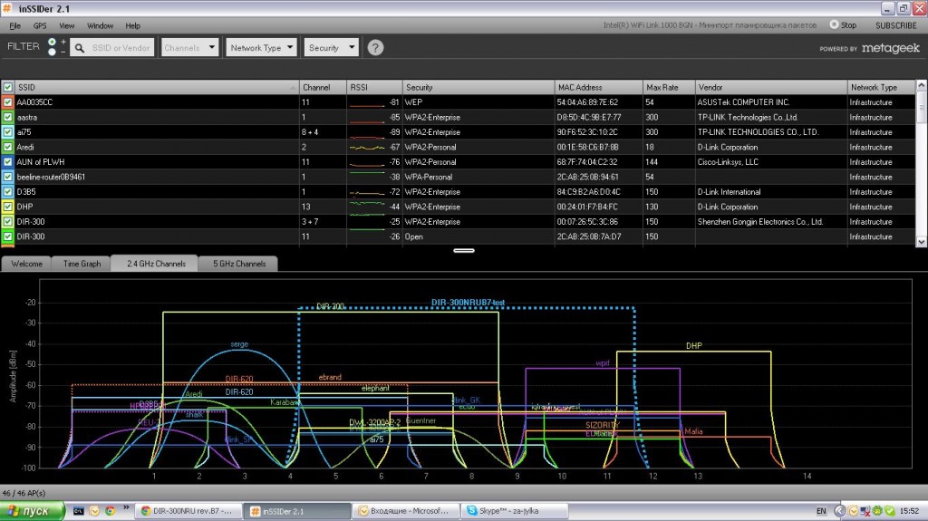Click the EN language indicator in tray
Screen dimensions: 928x521
pyautogui.click(x=820, y=511)
